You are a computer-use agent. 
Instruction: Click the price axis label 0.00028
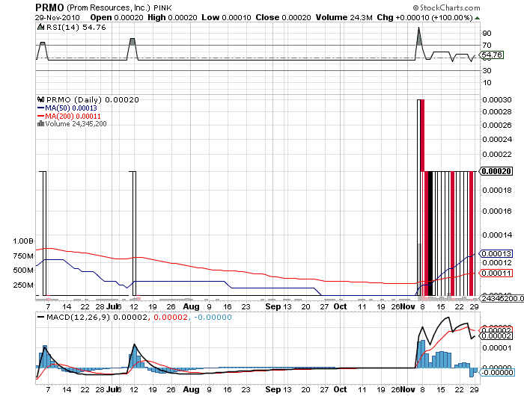497,111
